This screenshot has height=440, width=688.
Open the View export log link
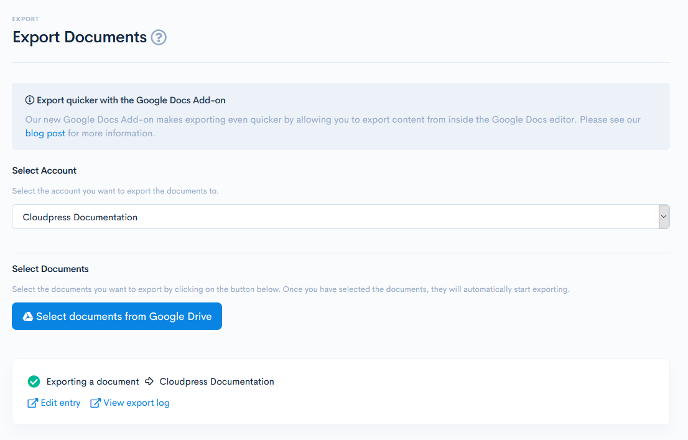point(136,403)
